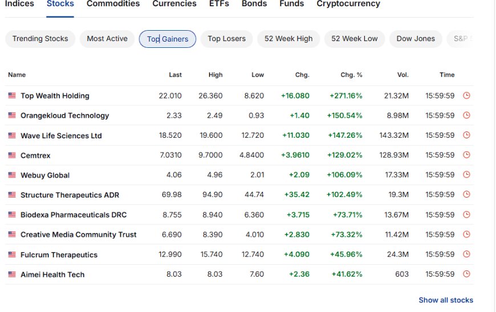Click the Top Gainers filter pill
Screen dimensions: 496x312
tap(168, 39)
